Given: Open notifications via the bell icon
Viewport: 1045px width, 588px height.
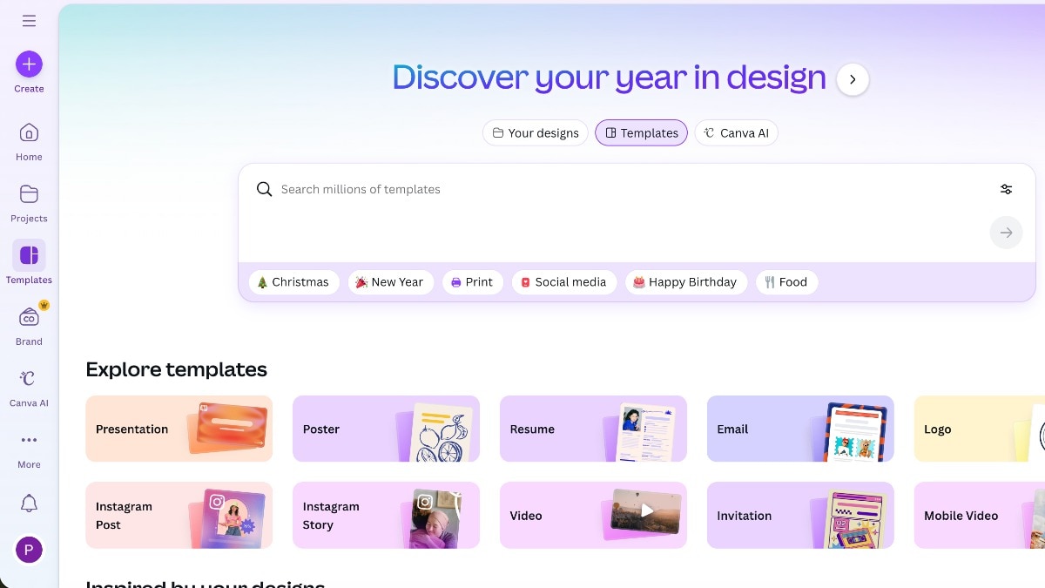Looking at the screenshot, I should [29, 504].
